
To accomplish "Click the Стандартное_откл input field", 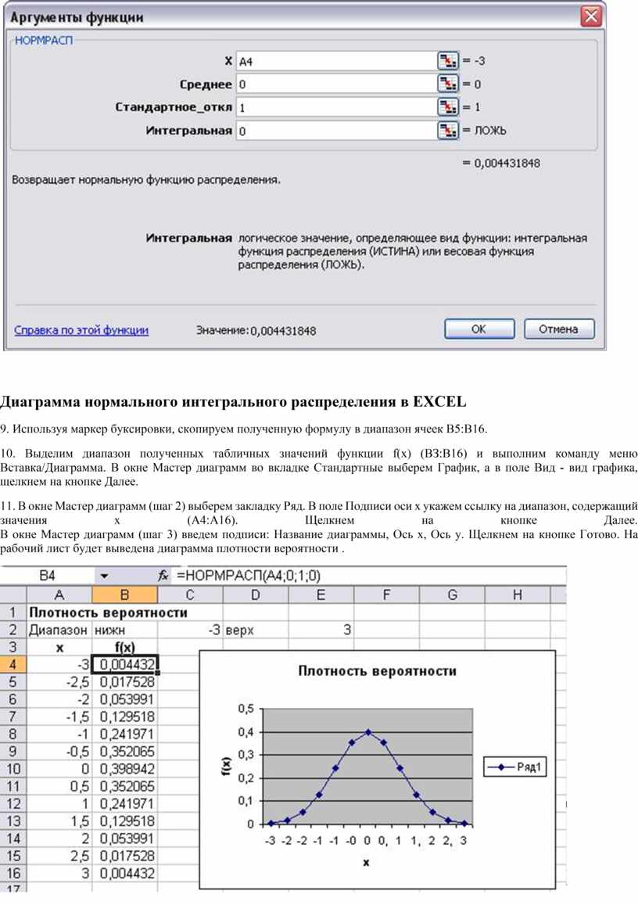I will [335, 107].
